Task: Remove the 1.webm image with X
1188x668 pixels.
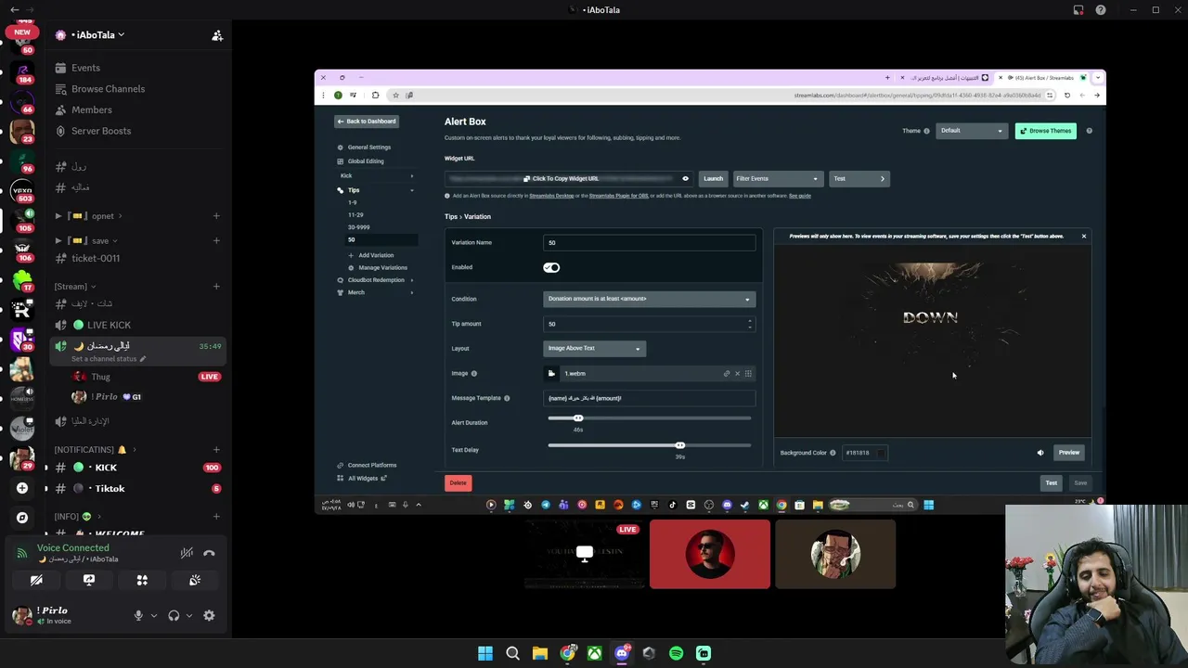Action: coord(737,373)
